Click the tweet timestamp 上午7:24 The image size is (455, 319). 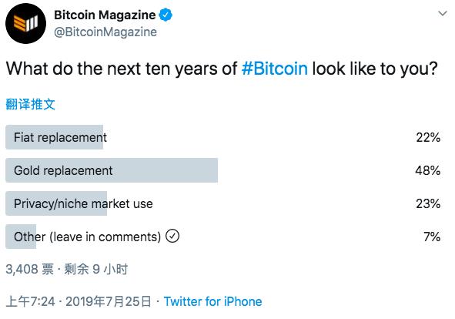click(30, 301)
